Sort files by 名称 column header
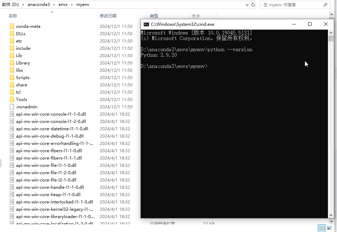 point(13,16)
